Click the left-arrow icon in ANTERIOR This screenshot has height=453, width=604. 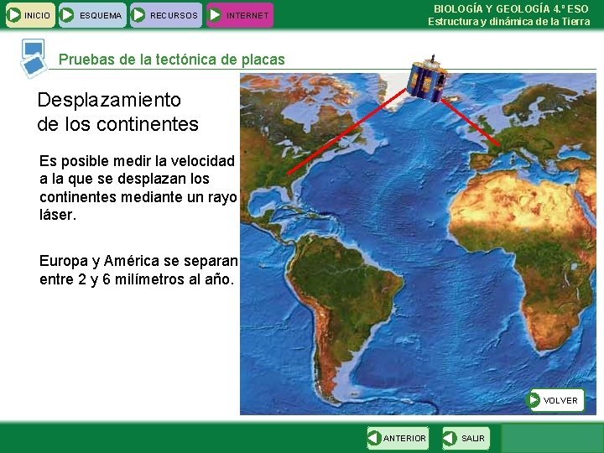coord(374,438)
